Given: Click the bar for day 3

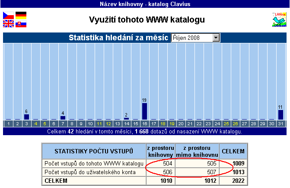Looking at the screenshot, I should (x=26, y=117).
